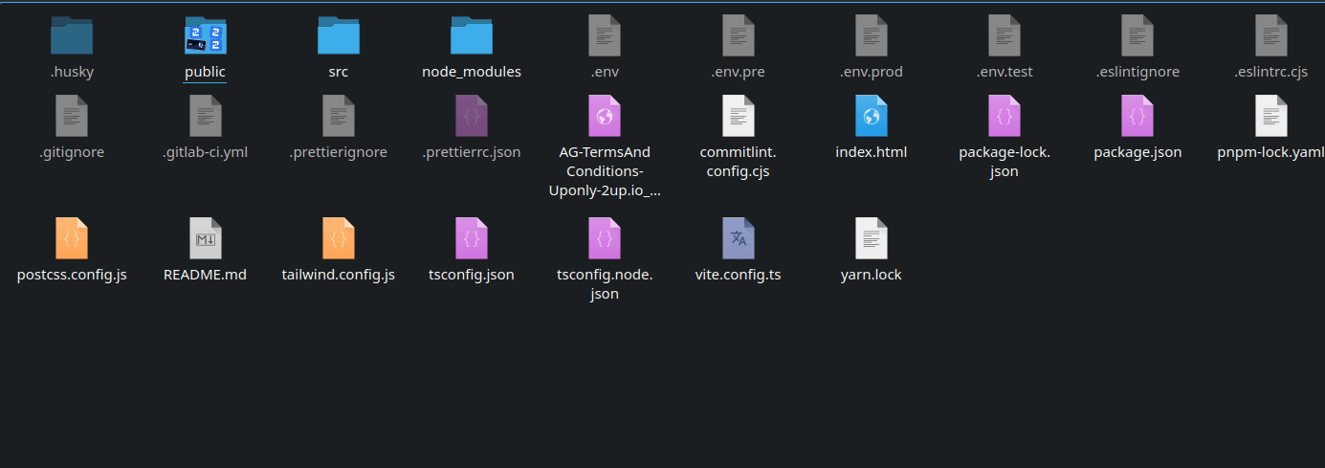The image size is (1325, 468).
Task: Select the .gitignore file
Action: coord(72,117)
